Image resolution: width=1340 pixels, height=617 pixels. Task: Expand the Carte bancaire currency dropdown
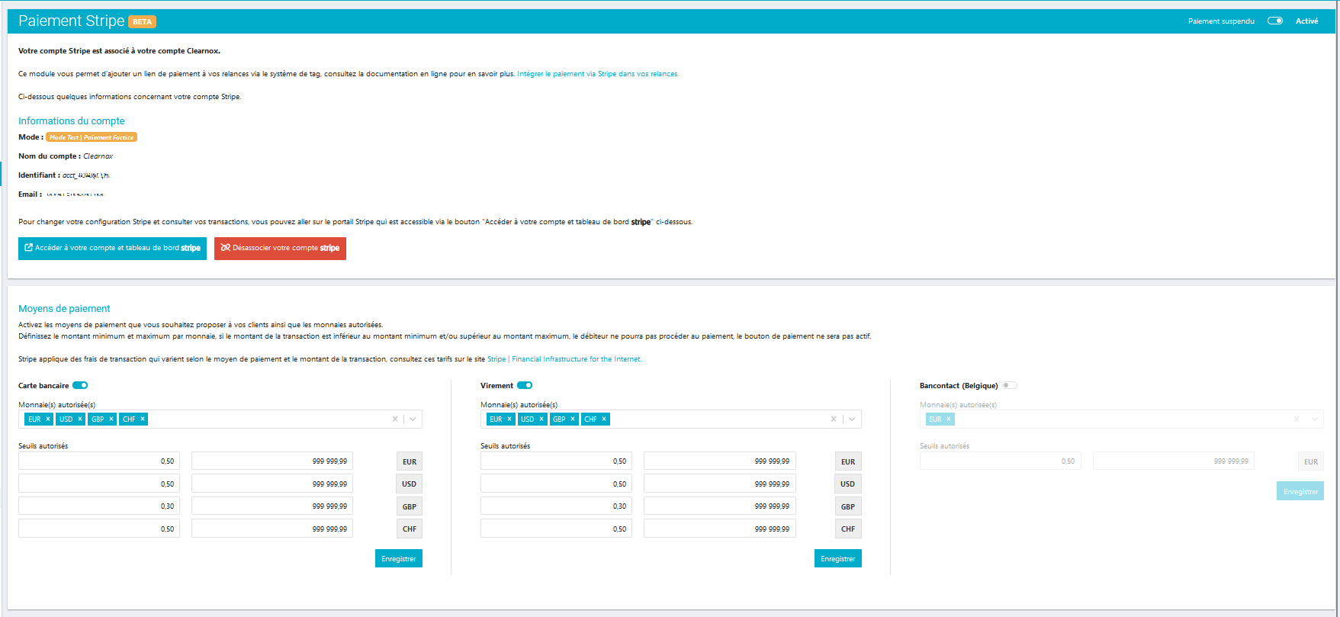pyautogui.click(x=413, y=419)
